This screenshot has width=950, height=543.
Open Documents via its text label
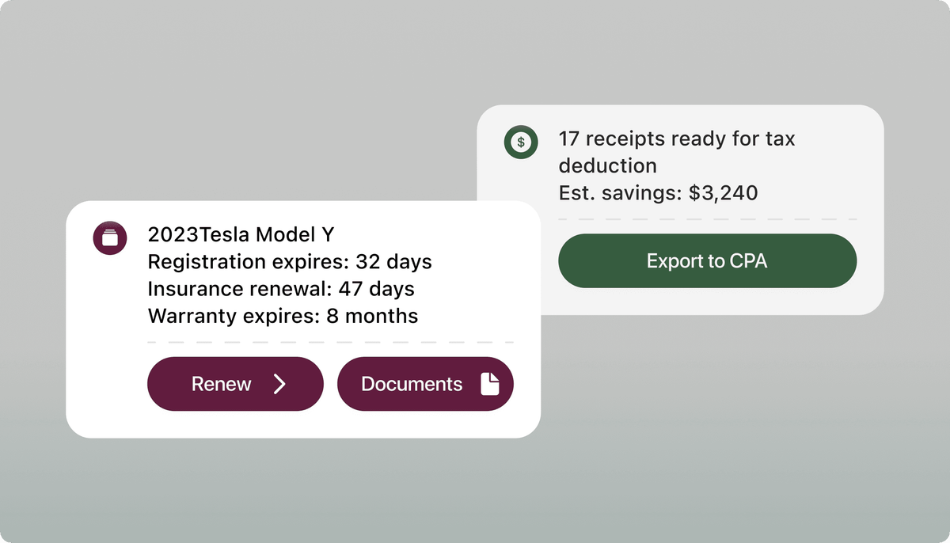[x=412, y=384]
